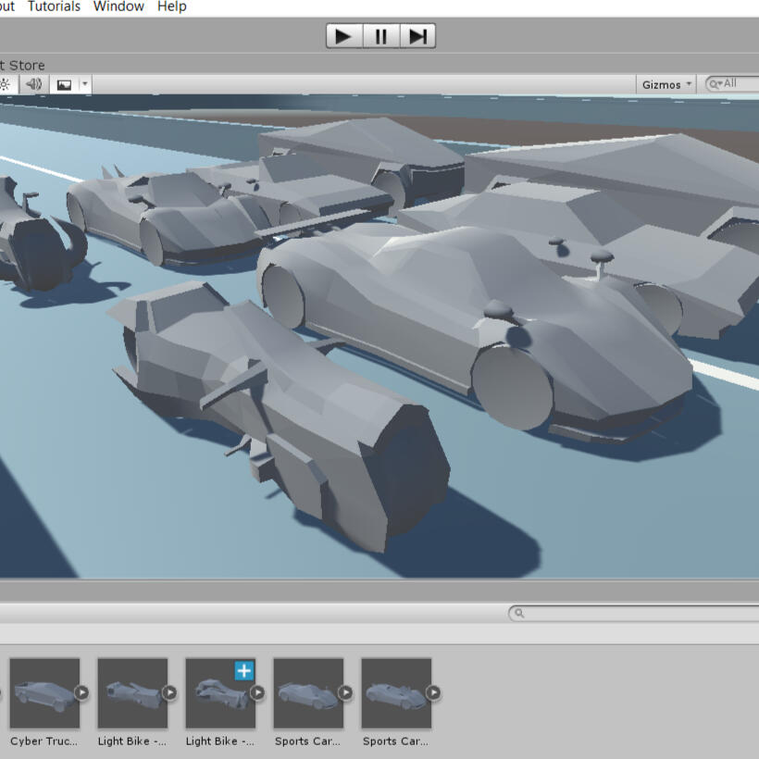Expand the last Sports Car asset arrow

pyautogui.click(x=432, y=692)
